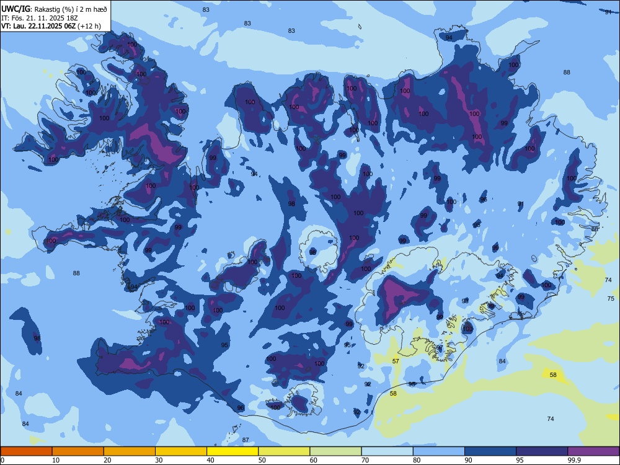The width and height of the screenshot is (620, 465).
Task: Click the legend tick label '99.9'
Action: (x=574, y=460)
